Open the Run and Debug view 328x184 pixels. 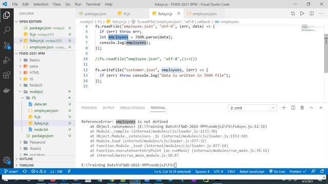point(7,60)
